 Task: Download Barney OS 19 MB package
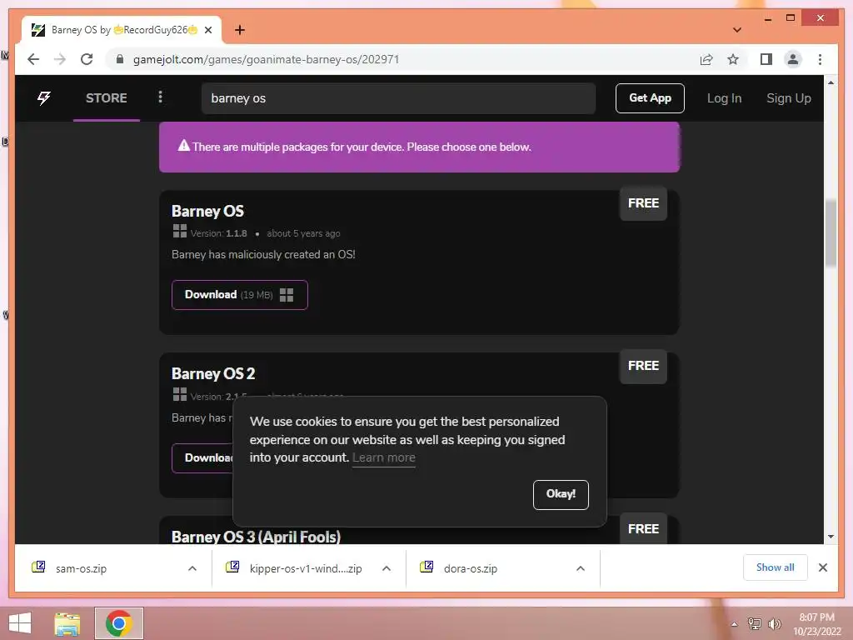[239, 295]
